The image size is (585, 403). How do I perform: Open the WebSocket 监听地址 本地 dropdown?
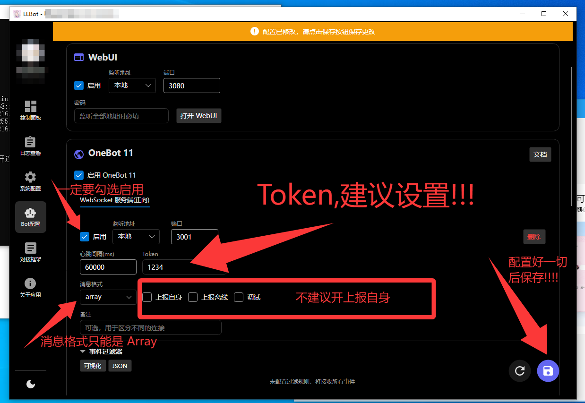(136, 237)
